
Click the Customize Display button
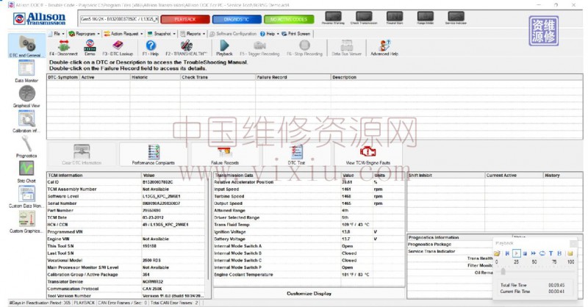[309, 294]
